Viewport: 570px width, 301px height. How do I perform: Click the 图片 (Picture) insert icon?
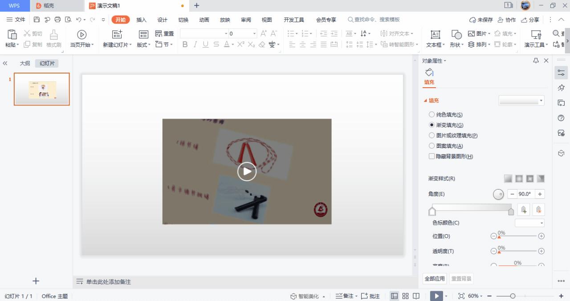477,33
